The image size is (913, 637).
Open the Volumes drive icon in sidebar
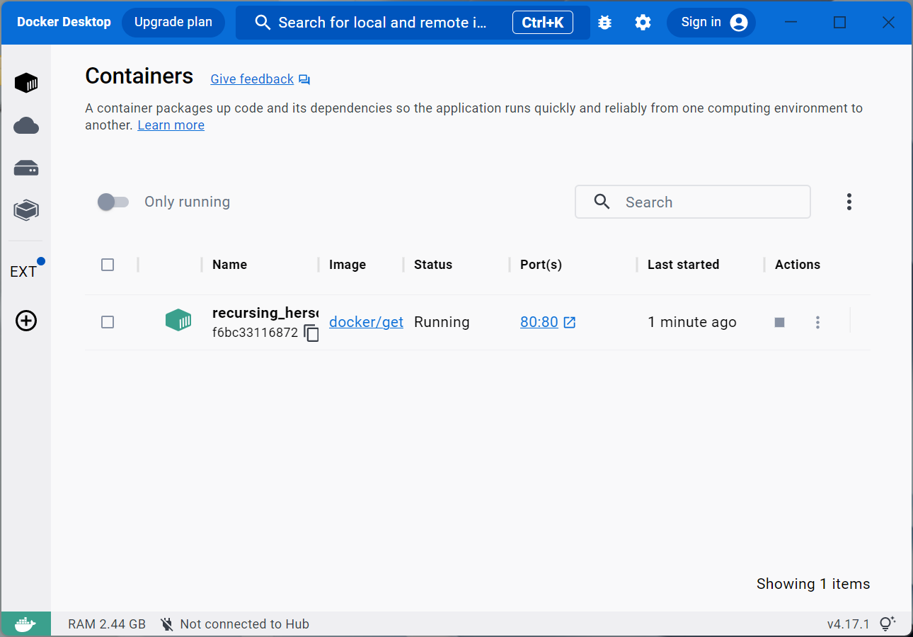(26, 168)
